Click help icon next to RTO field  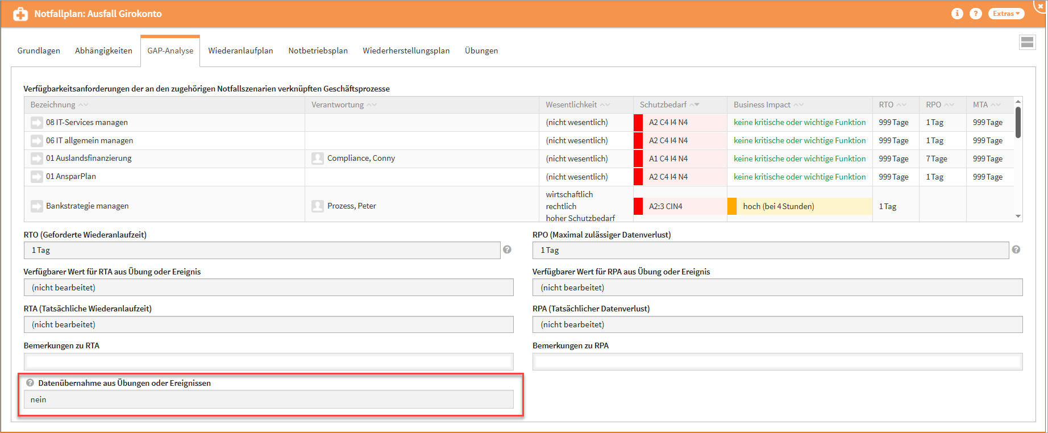tap(507, 249)
